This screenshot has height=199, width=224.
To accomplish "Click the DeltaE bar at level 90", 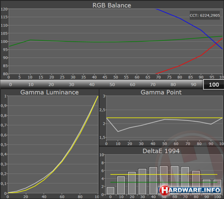I will point(206,187).
